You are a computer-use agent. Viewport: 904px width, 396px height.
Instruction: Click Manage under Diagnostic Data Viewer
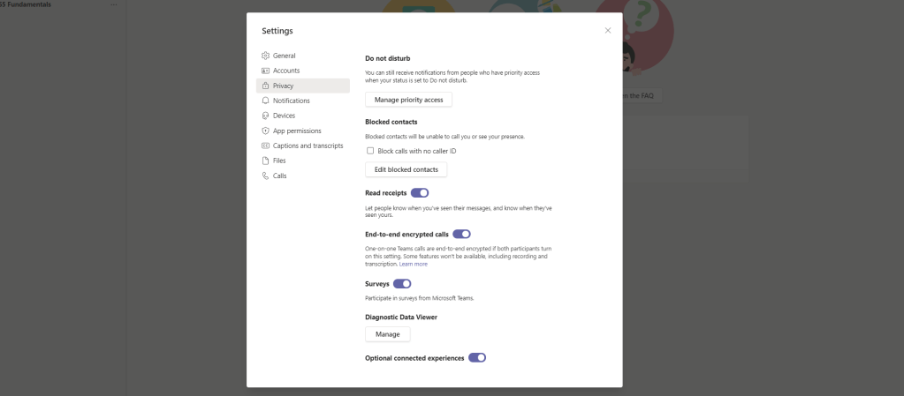click(x=387, y=334)
